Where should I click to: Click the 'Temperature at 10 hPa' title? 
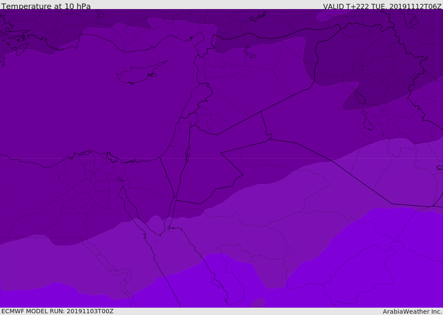point(46,6)
